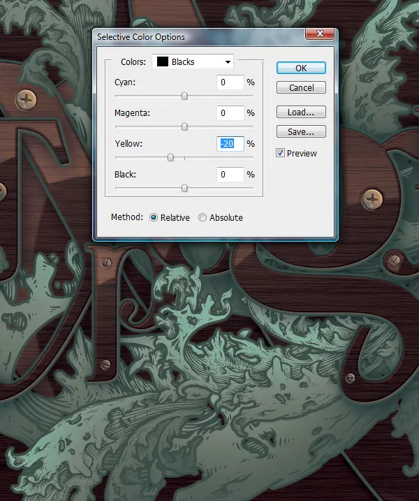Click the Colors dropdown arrow

tap(228, 62)
